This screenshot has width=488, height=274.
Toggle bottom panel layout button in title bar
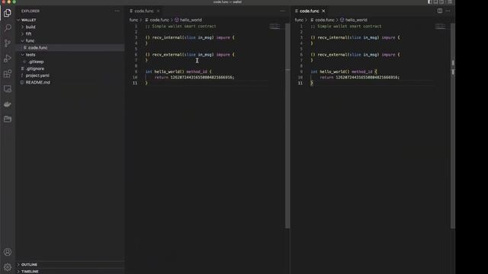pyautogui.click(x=435, y=2)
